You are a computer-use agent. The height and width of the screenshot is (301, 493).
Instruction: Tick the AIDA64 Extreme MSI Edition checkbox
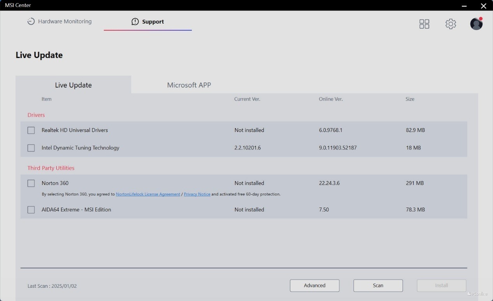tap(31, 210)
